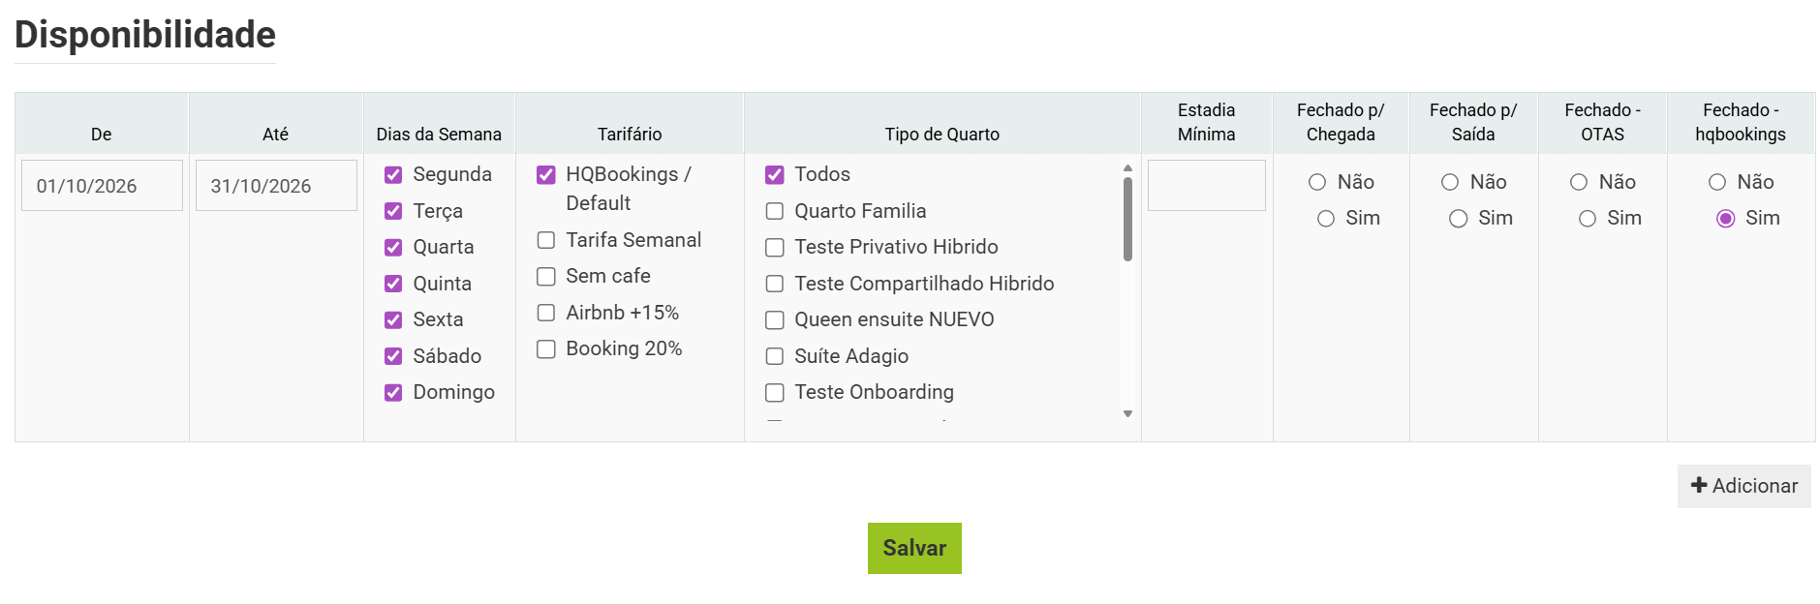This screenshot has width=1820, height=604.
Task: Uncheck the Segunda weekday checkbox
Action: [x=393, y=175]
